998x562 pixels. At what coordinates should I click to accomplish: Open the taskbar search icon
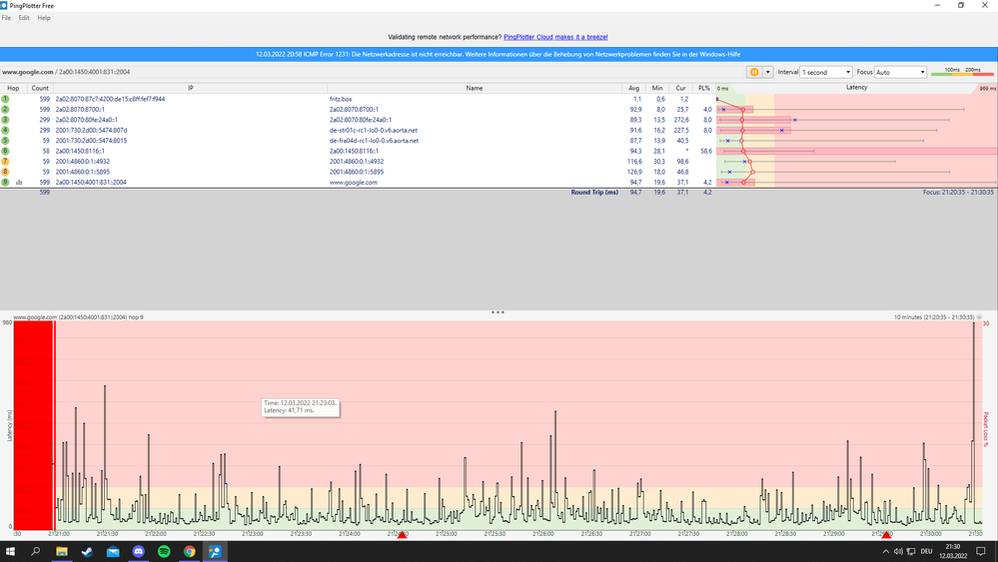click(36, 551)
